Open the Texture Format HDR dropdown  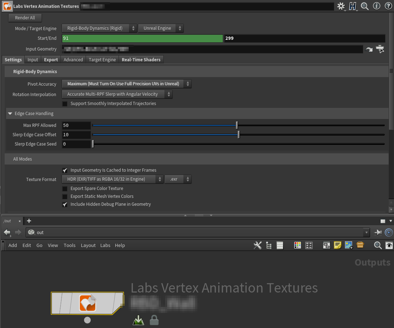point(112,179)
